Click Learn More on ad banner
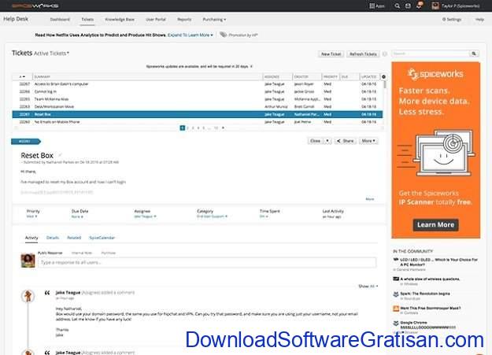Image resolution: width=492 pixels, height=355 pixels. click(x=435, y=225)
